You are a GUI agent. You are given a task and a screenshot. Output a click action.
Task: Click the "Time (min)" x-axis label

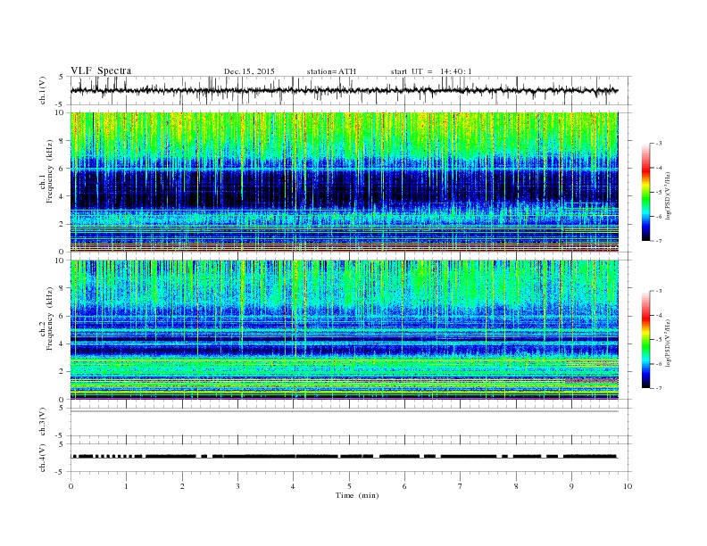[357, 495]
